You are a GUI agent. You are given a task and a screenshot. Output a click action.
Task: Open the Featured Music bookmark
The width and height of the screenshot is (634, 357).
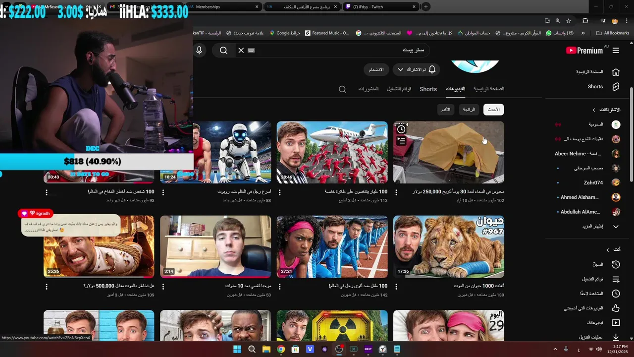click(327, 33)
